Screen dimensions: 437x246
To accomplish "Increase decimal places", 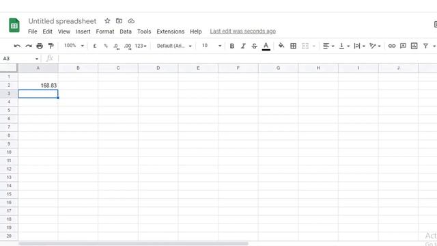I will (x=128, y=46).
